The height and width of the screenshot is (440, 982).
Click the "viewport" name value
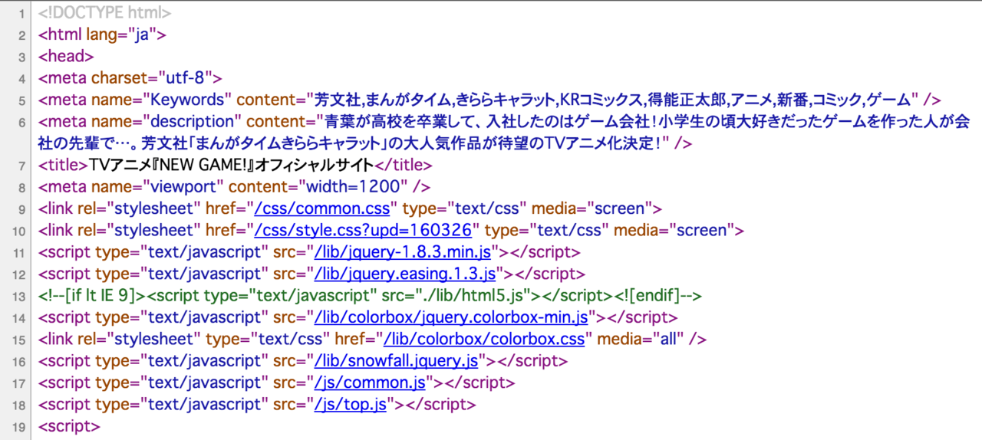pos(183,186)
